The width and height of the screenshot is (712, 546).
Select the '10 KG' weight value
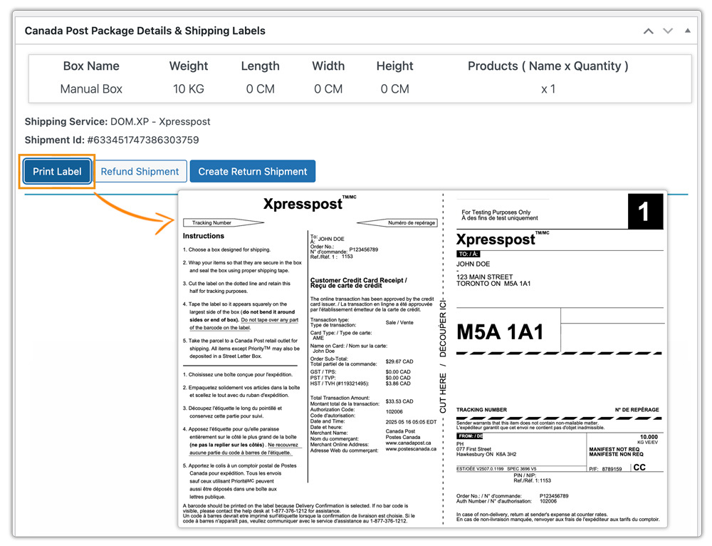(189, 88)
